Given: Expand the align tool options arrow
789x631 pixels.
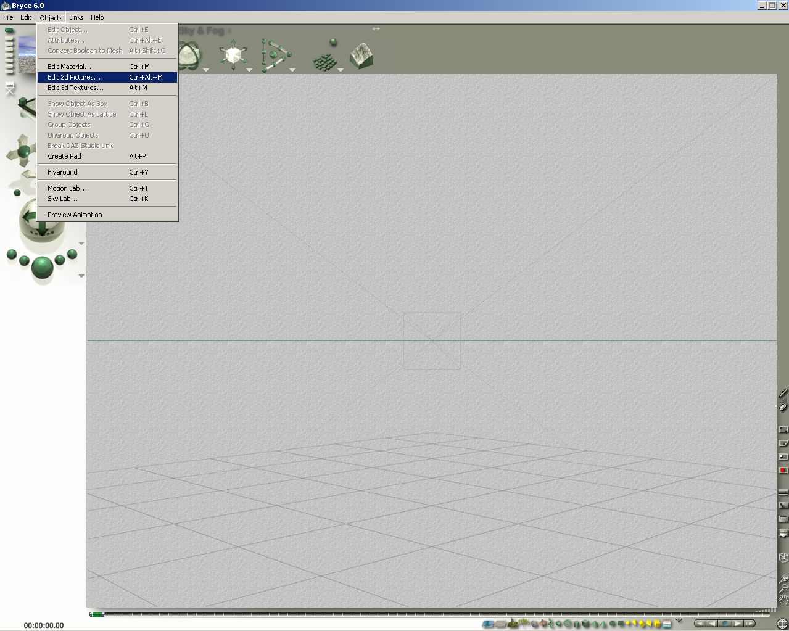Looking at the screenshot, I should (292, 70).
